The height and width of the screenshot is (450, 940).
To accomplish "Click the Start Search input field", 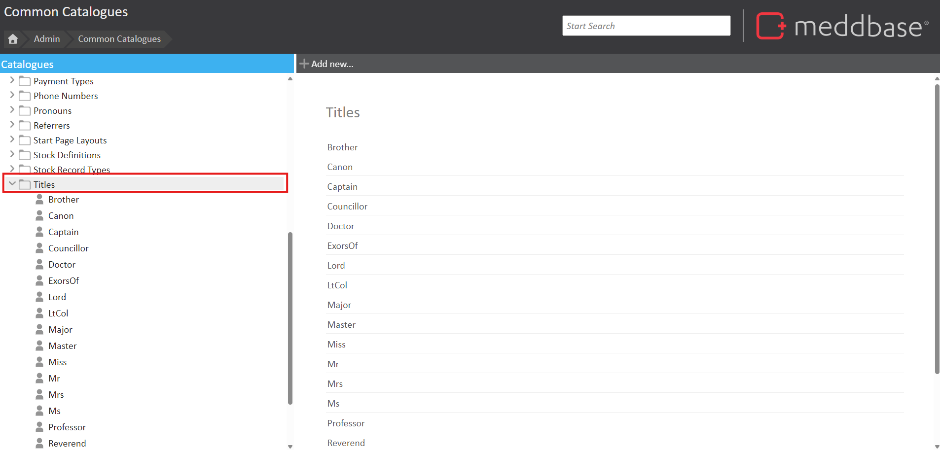I will [x=646, y=26].
